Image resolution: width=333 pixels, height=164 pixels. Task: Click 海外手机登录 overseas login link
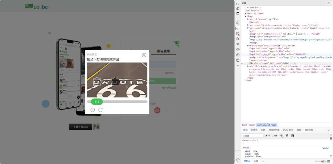tap(169, 88)
